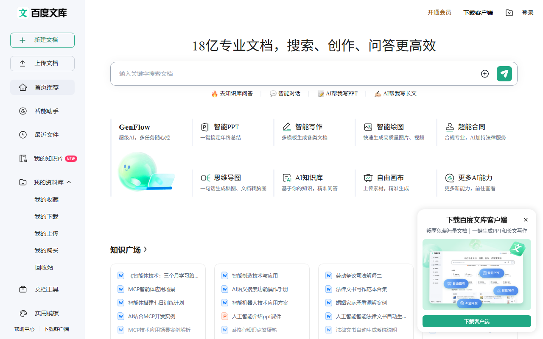Click the 思维导图 mind map icon

(206, 178)
